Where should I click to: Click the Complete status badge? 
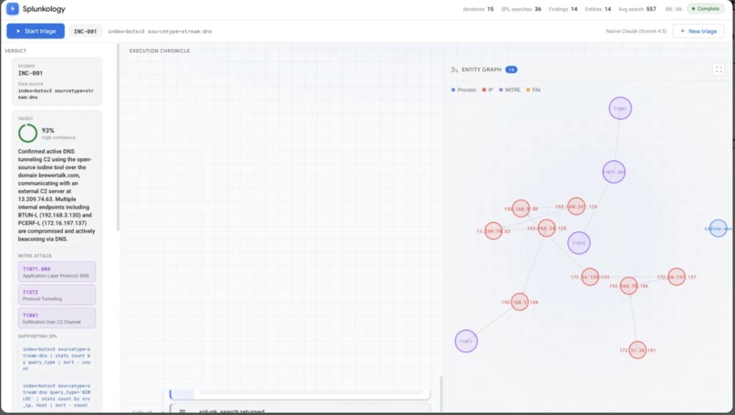(705, 9)
